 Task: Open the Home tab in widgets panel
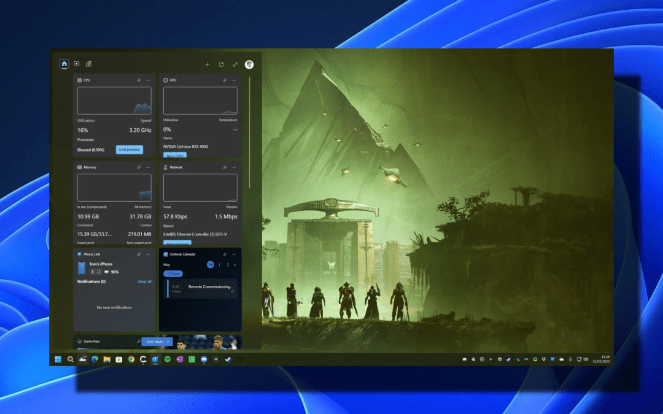pyautogui.click(x=64, y=64)
